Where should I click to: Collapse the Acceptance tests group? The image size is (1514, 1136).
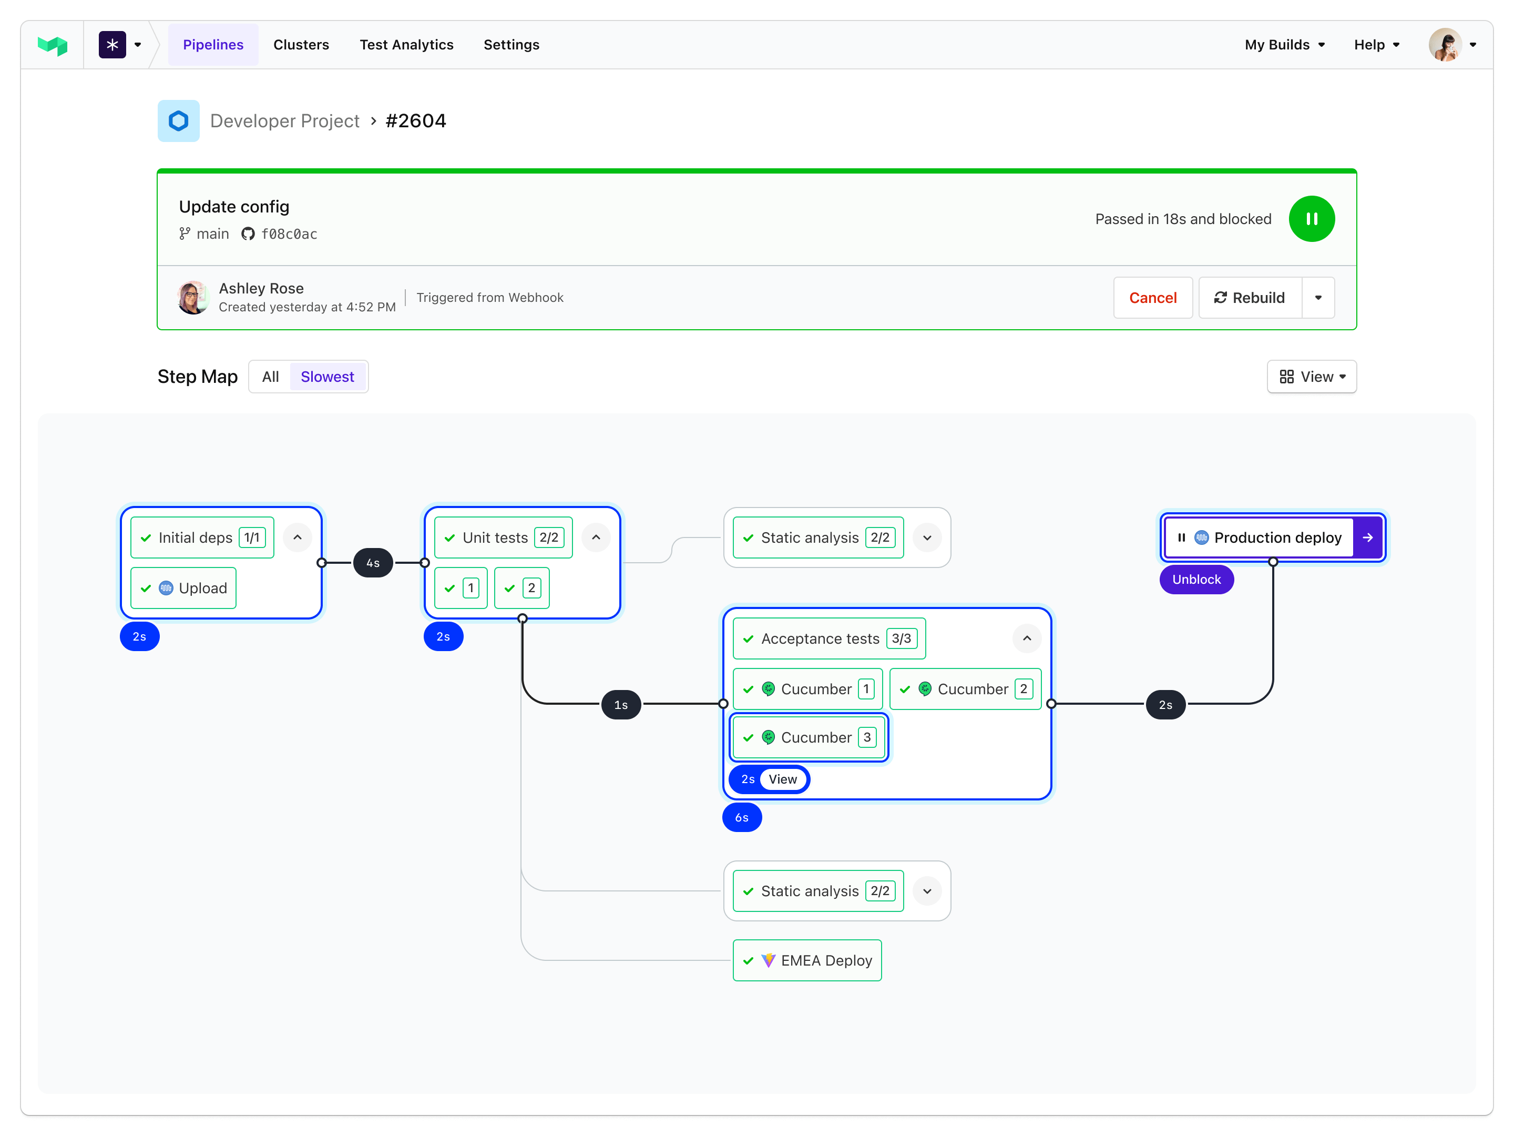pyautogui.click(x=1027, y=638)
